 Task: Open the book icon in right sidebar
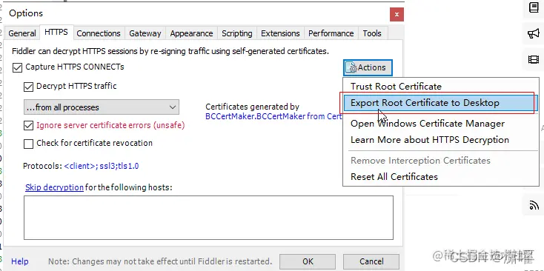click(534, 7)
